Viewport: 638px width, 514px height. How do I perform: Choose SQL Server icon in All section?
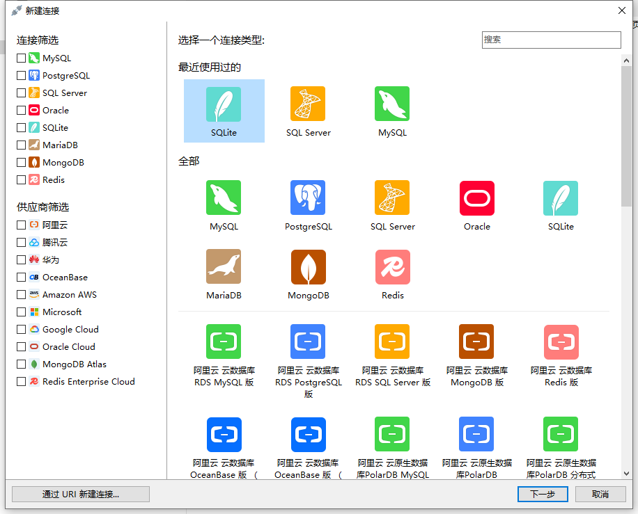tap(392, 198)
